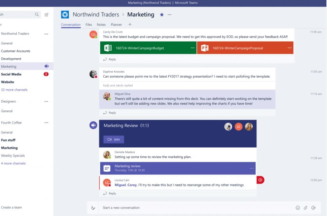The height and width of the screenshot is (216, 327).
Task: Switch to the Conversation tab
Action: (71, 24)
